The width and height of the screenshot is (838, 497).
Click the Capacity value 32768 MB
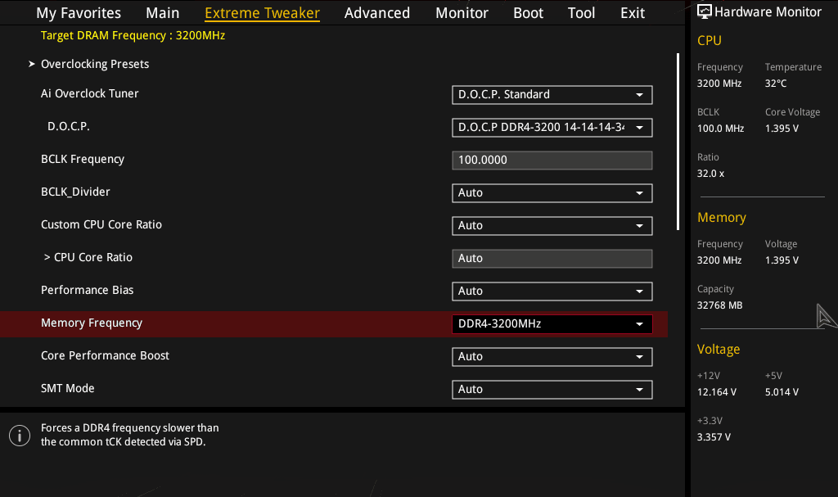pyautogui.click(x=719, y=305)
